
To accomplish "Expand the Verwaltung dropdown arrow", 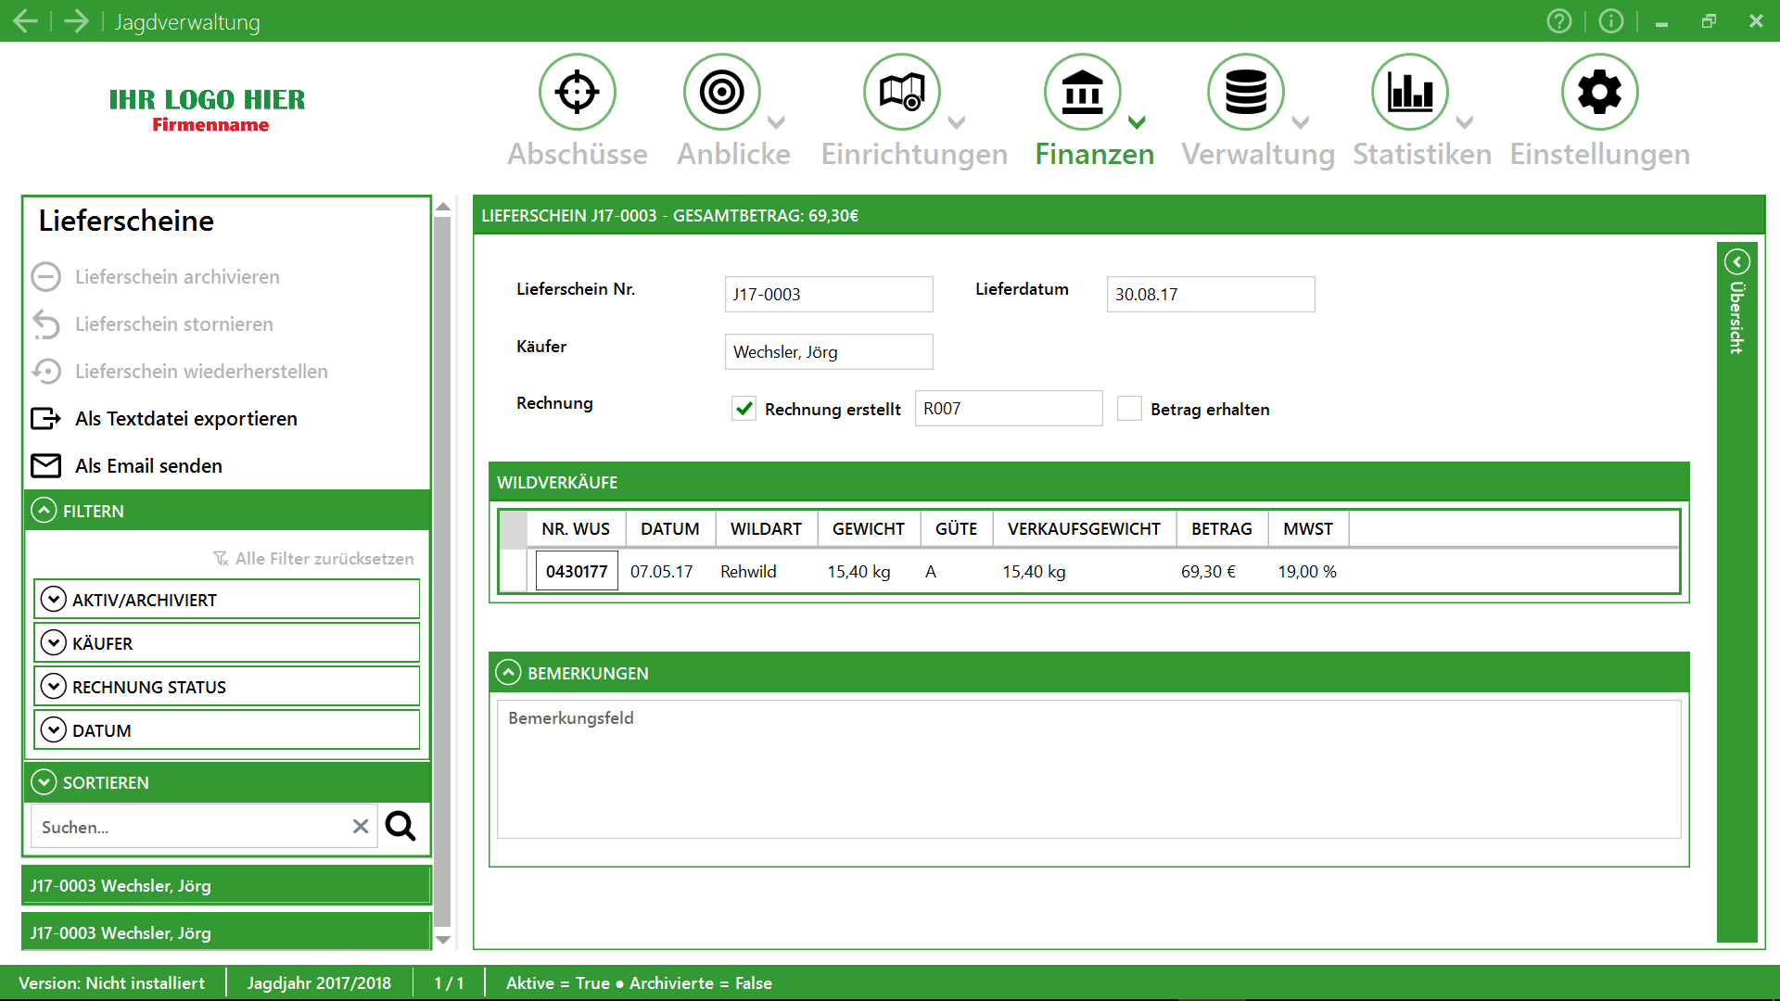I will click(x=1301, y=121).
